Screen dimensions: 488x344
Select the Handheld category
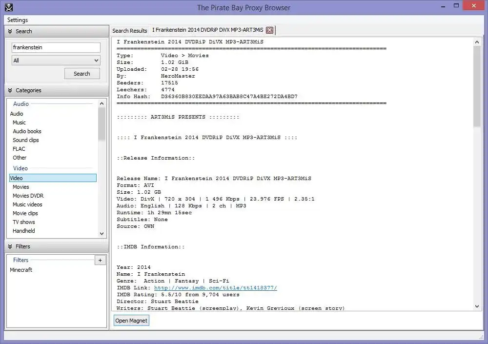(23, 231)
